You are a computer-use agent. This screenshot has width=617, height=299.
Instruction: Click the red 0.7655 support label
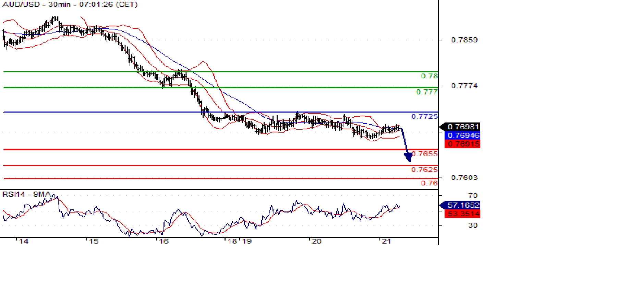click(x=424, y=154)
